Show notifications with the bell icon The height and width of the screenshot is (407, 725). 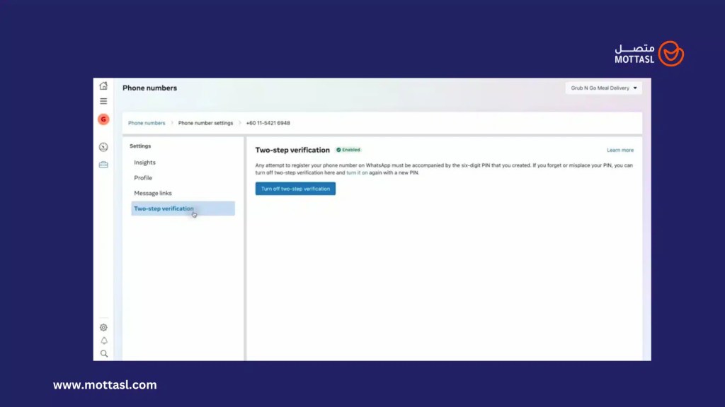pyautogui.click(x=103, y=341)
